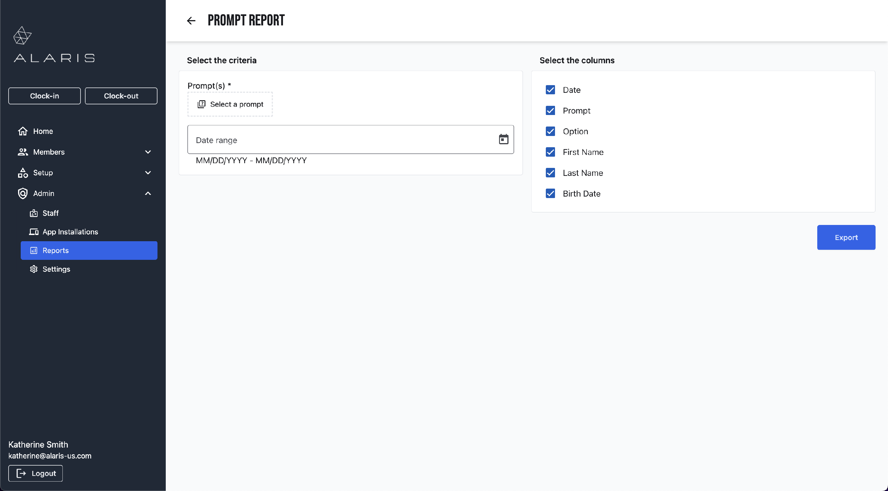
Task: Open the Staff page from the sidebar
Action: point(51,213)
